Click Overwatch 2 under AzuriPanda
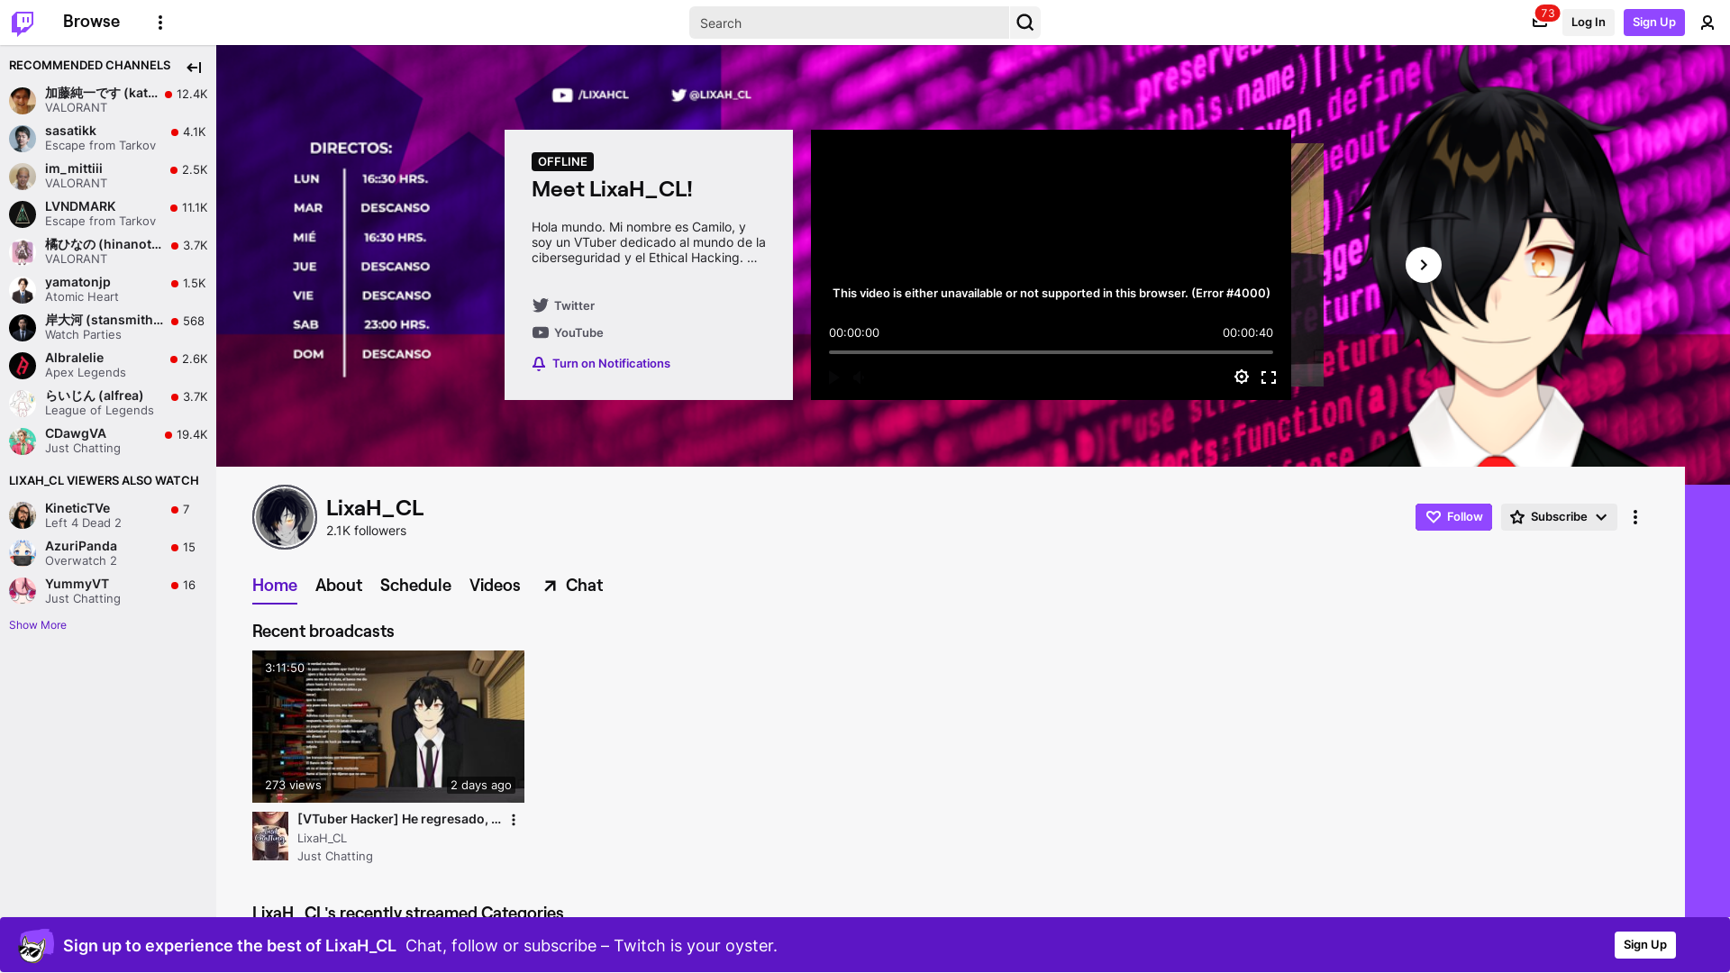 click(x=81, y=561)
